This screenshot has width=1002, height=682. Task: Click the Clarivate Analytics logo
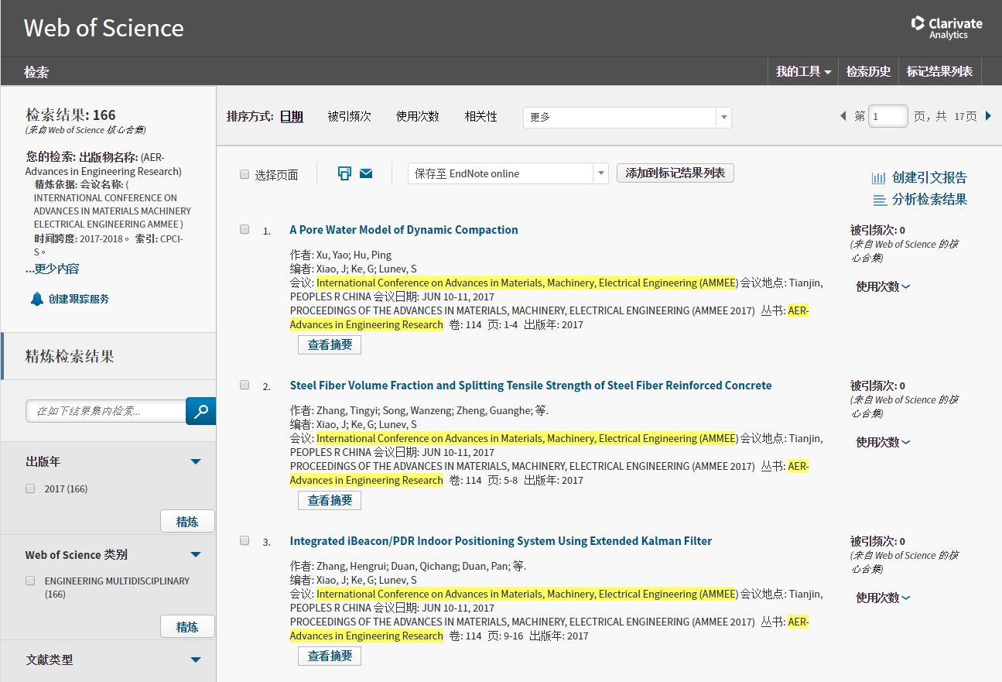(x=946, y=28)
